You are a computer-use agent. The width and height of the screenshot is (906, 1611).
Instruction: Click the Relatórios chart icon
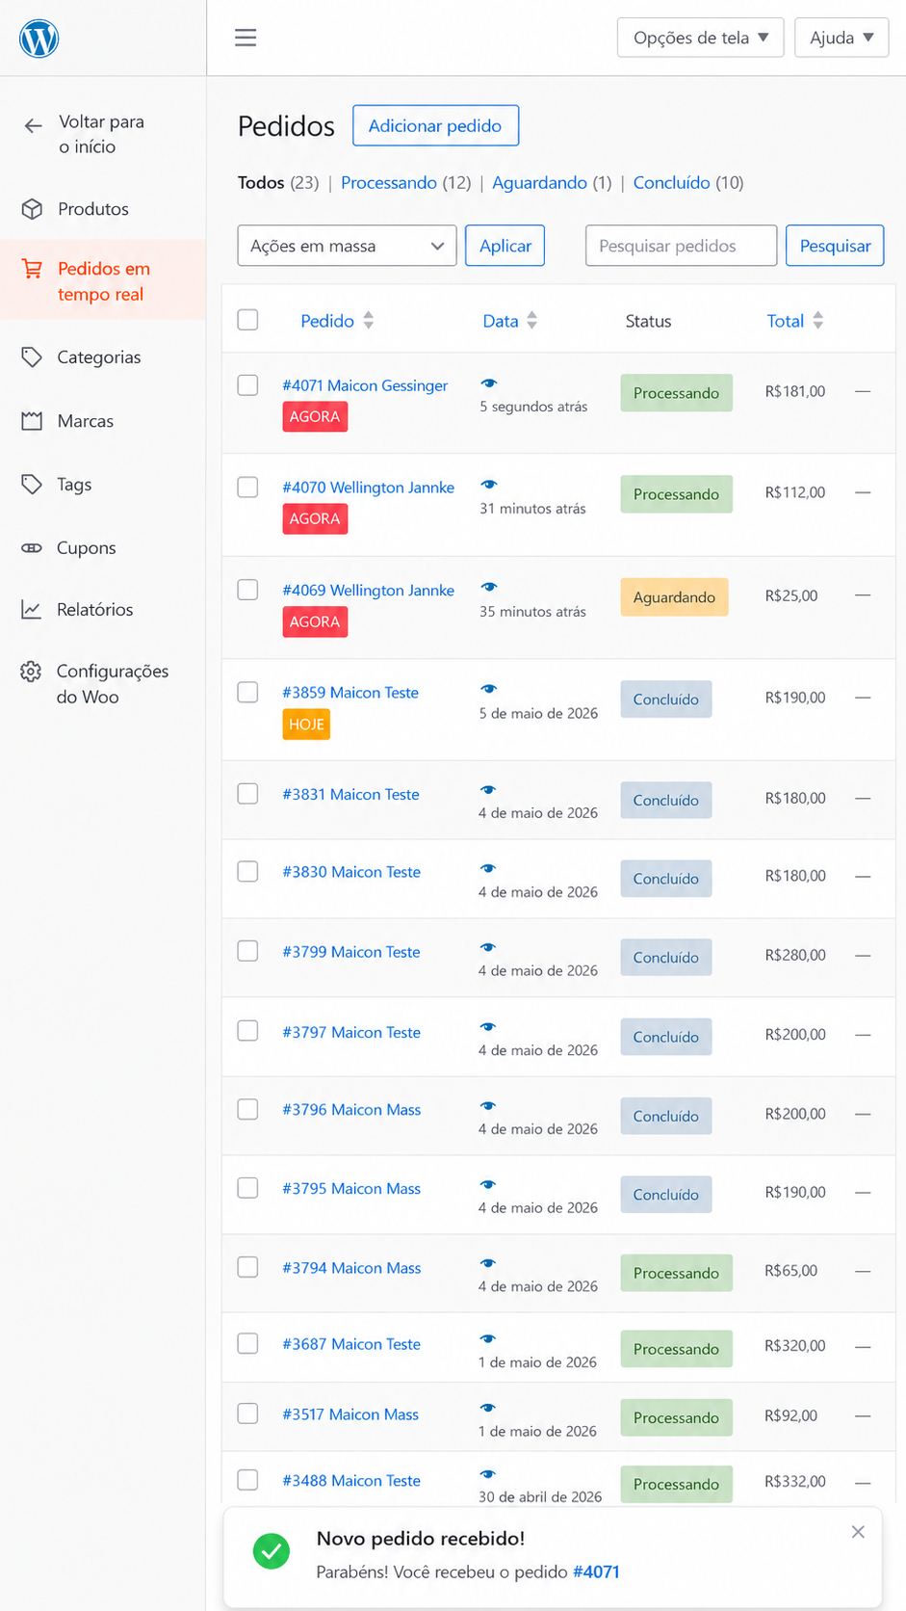coord(32,609)
